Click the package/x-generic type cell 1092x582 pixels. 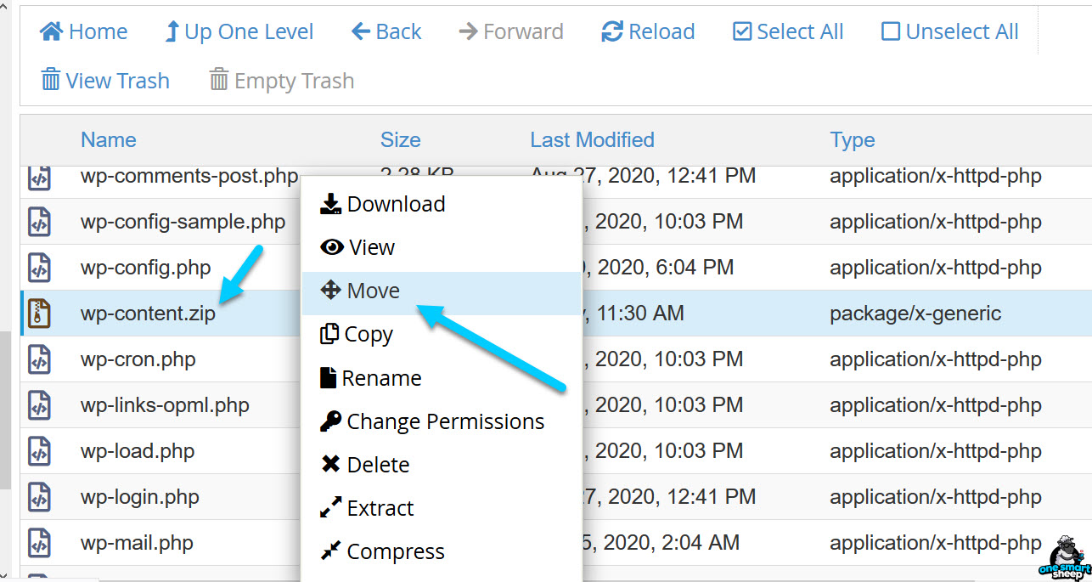point(915,314)
